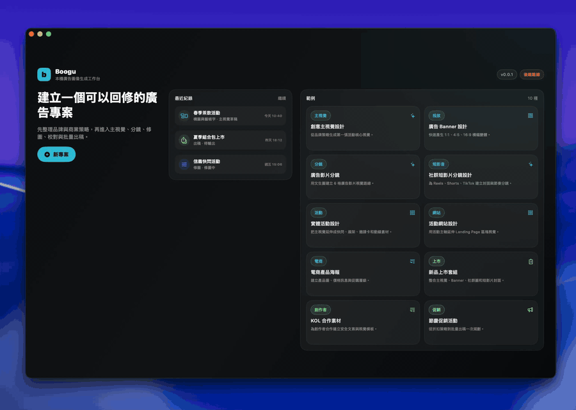This screenshot has width=576, height=410.
Task: Click the 繼續 link in recent records
Action: 282,99
